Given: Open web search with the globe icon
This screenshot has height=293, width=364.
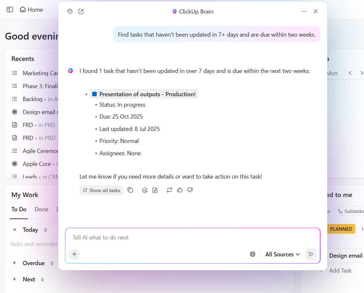Looking at the screenshot, I should tap(253, 254).
